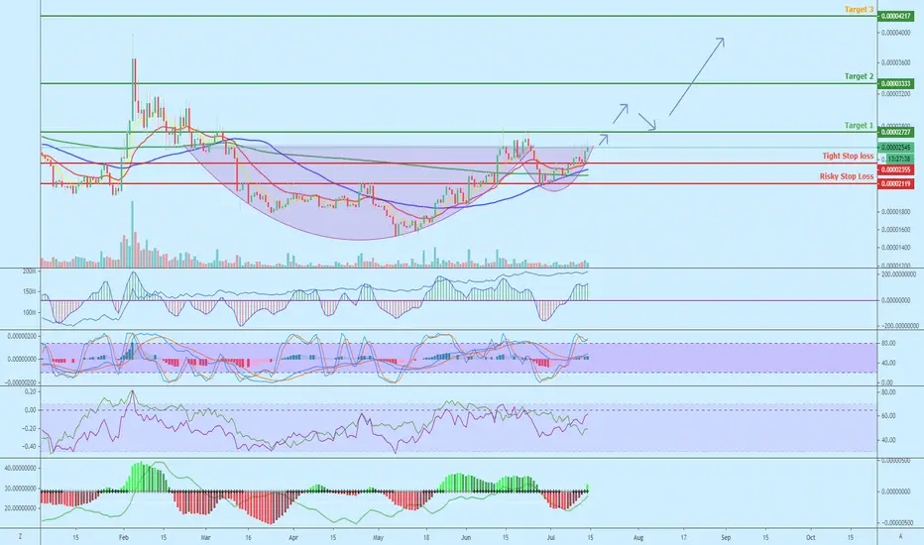Toggle auto-scale A button at bottom-right corner
The image size is (924, 545).
[x=900, y=537]
